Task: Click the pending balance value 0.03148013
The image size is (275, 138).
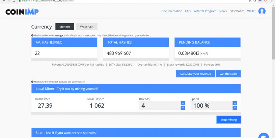Action: click(x=189, y=53)
